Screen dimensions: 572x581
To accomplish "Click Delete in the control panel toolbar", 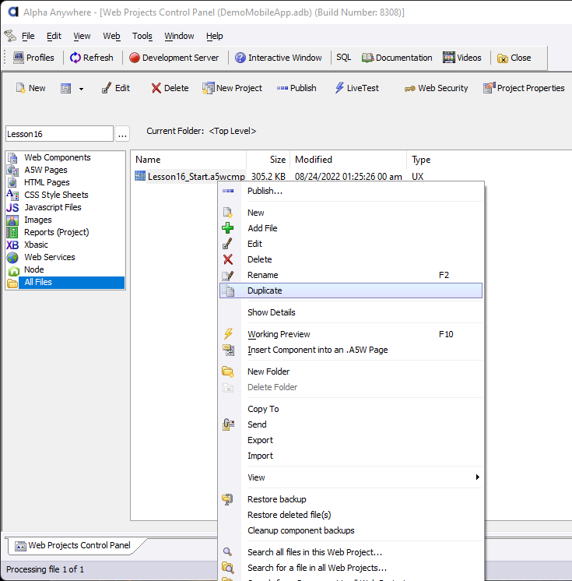I will 170,88.
